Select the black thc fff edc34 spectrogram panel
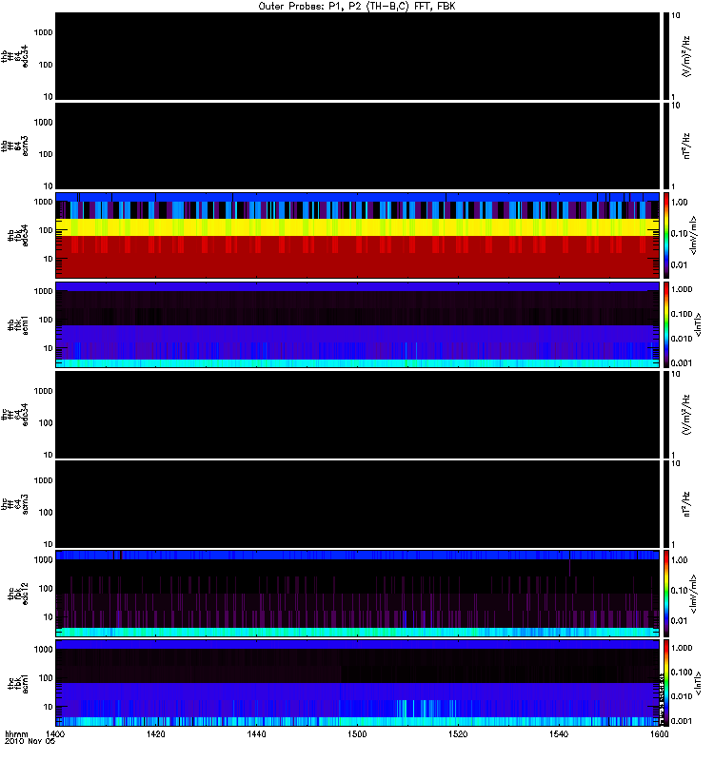Screen dimensions: 714x761 [x=358, y=415]
